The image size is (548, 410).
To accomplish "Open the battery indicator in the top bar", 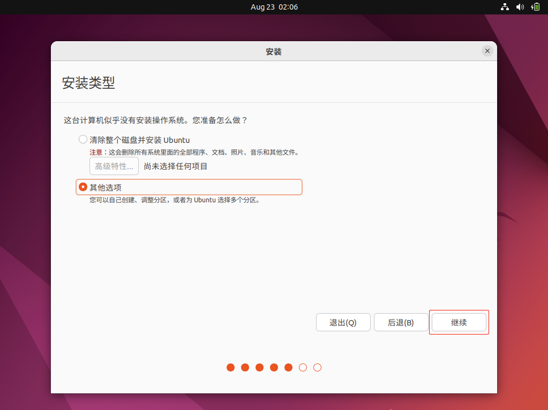I will click(536, 7).
